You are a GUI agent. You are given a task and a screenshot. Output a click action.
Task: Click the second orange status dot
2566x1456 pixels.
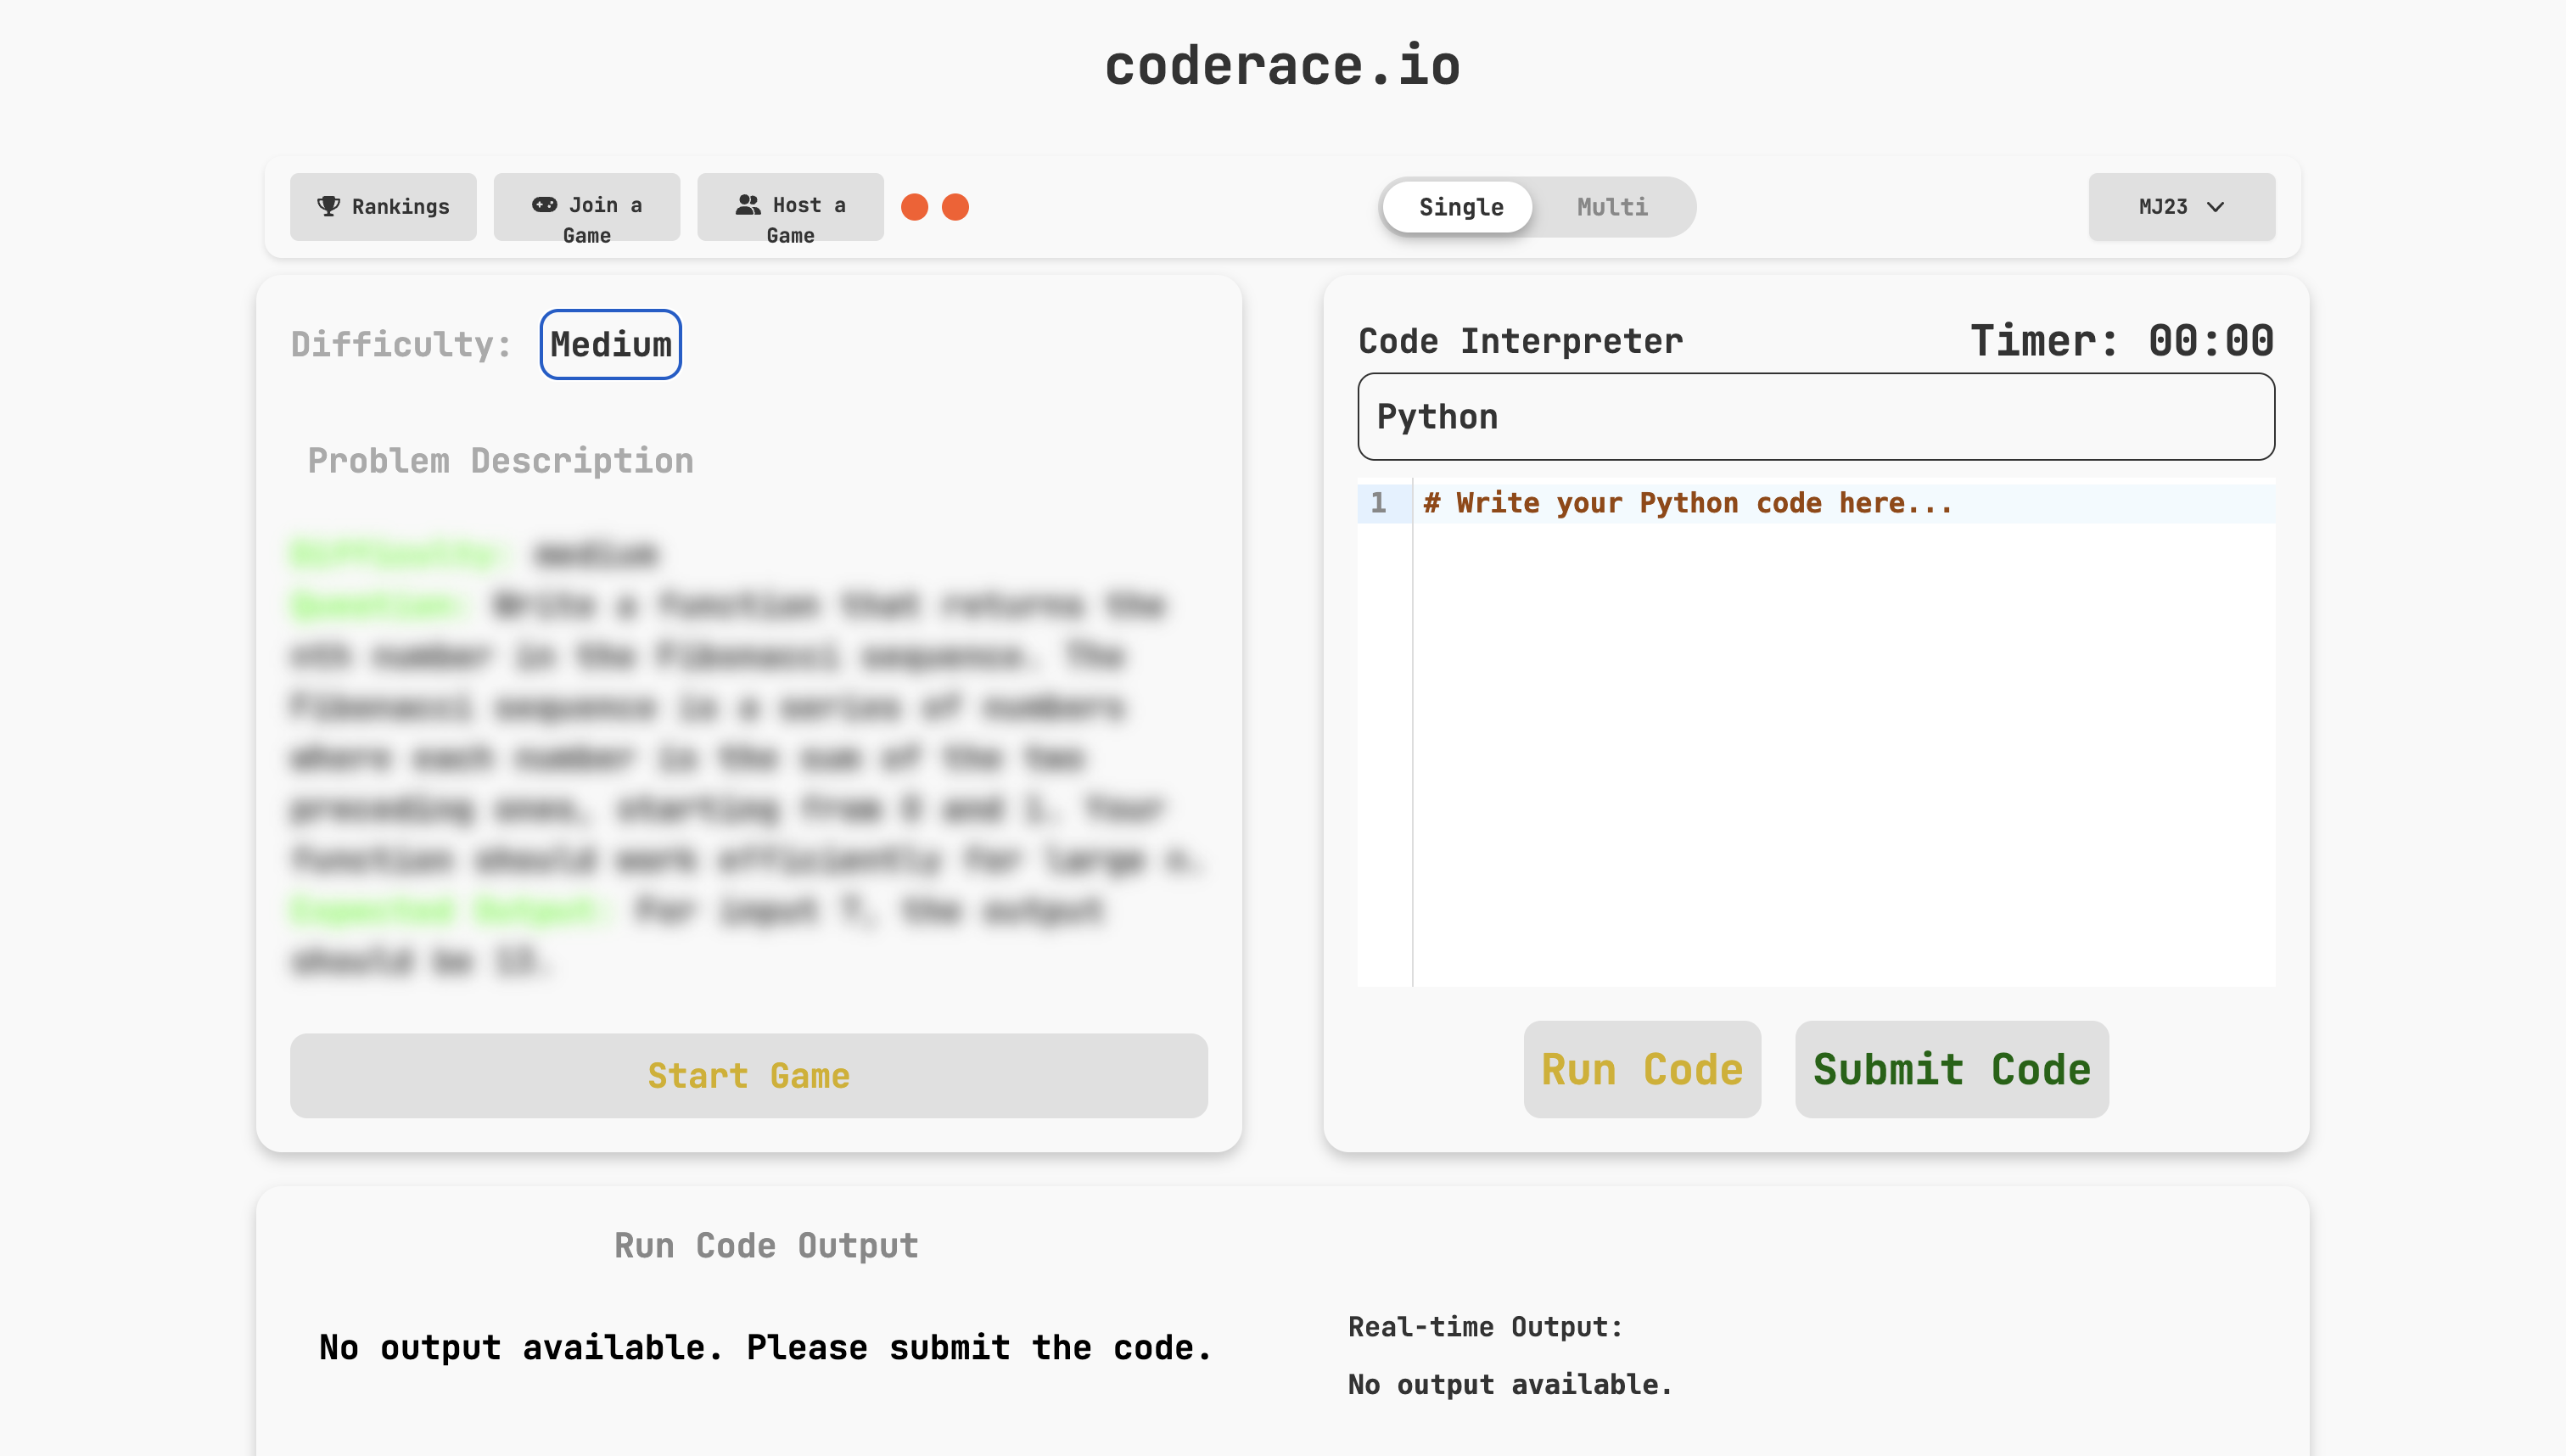coord(955,207)
